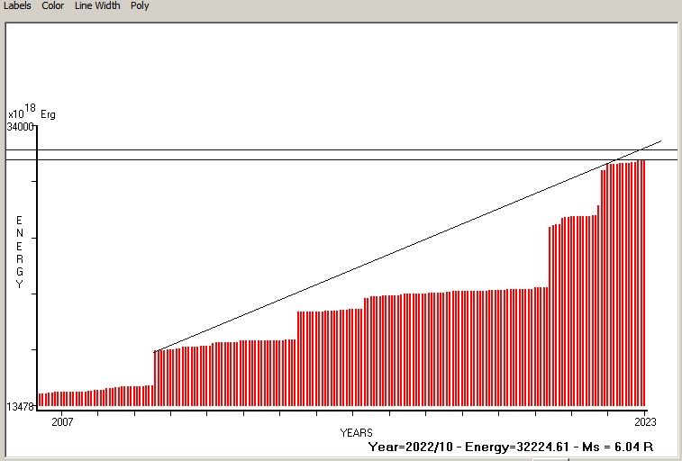Click the YEARS x-axis title
Image resolution: width=682 pixels, height=461 pixels.
coord(356,433)
